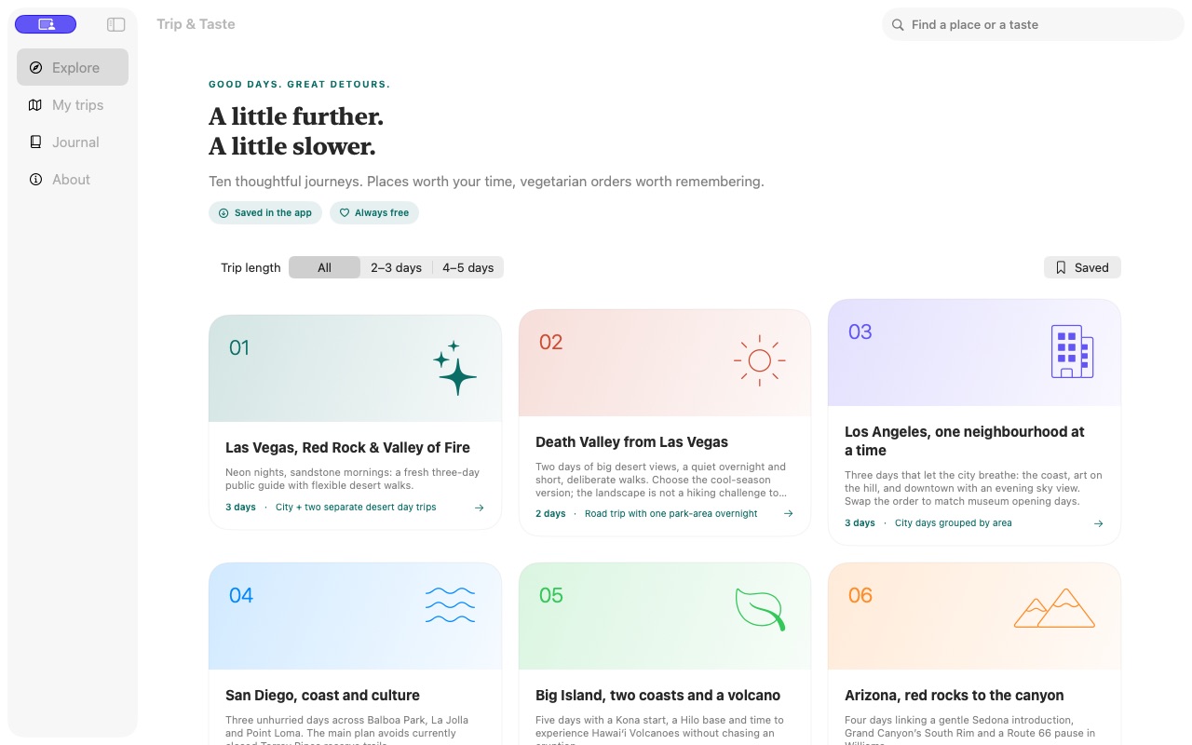
Task: Click the magnifier icon in search box
Action: coord(898,25)
